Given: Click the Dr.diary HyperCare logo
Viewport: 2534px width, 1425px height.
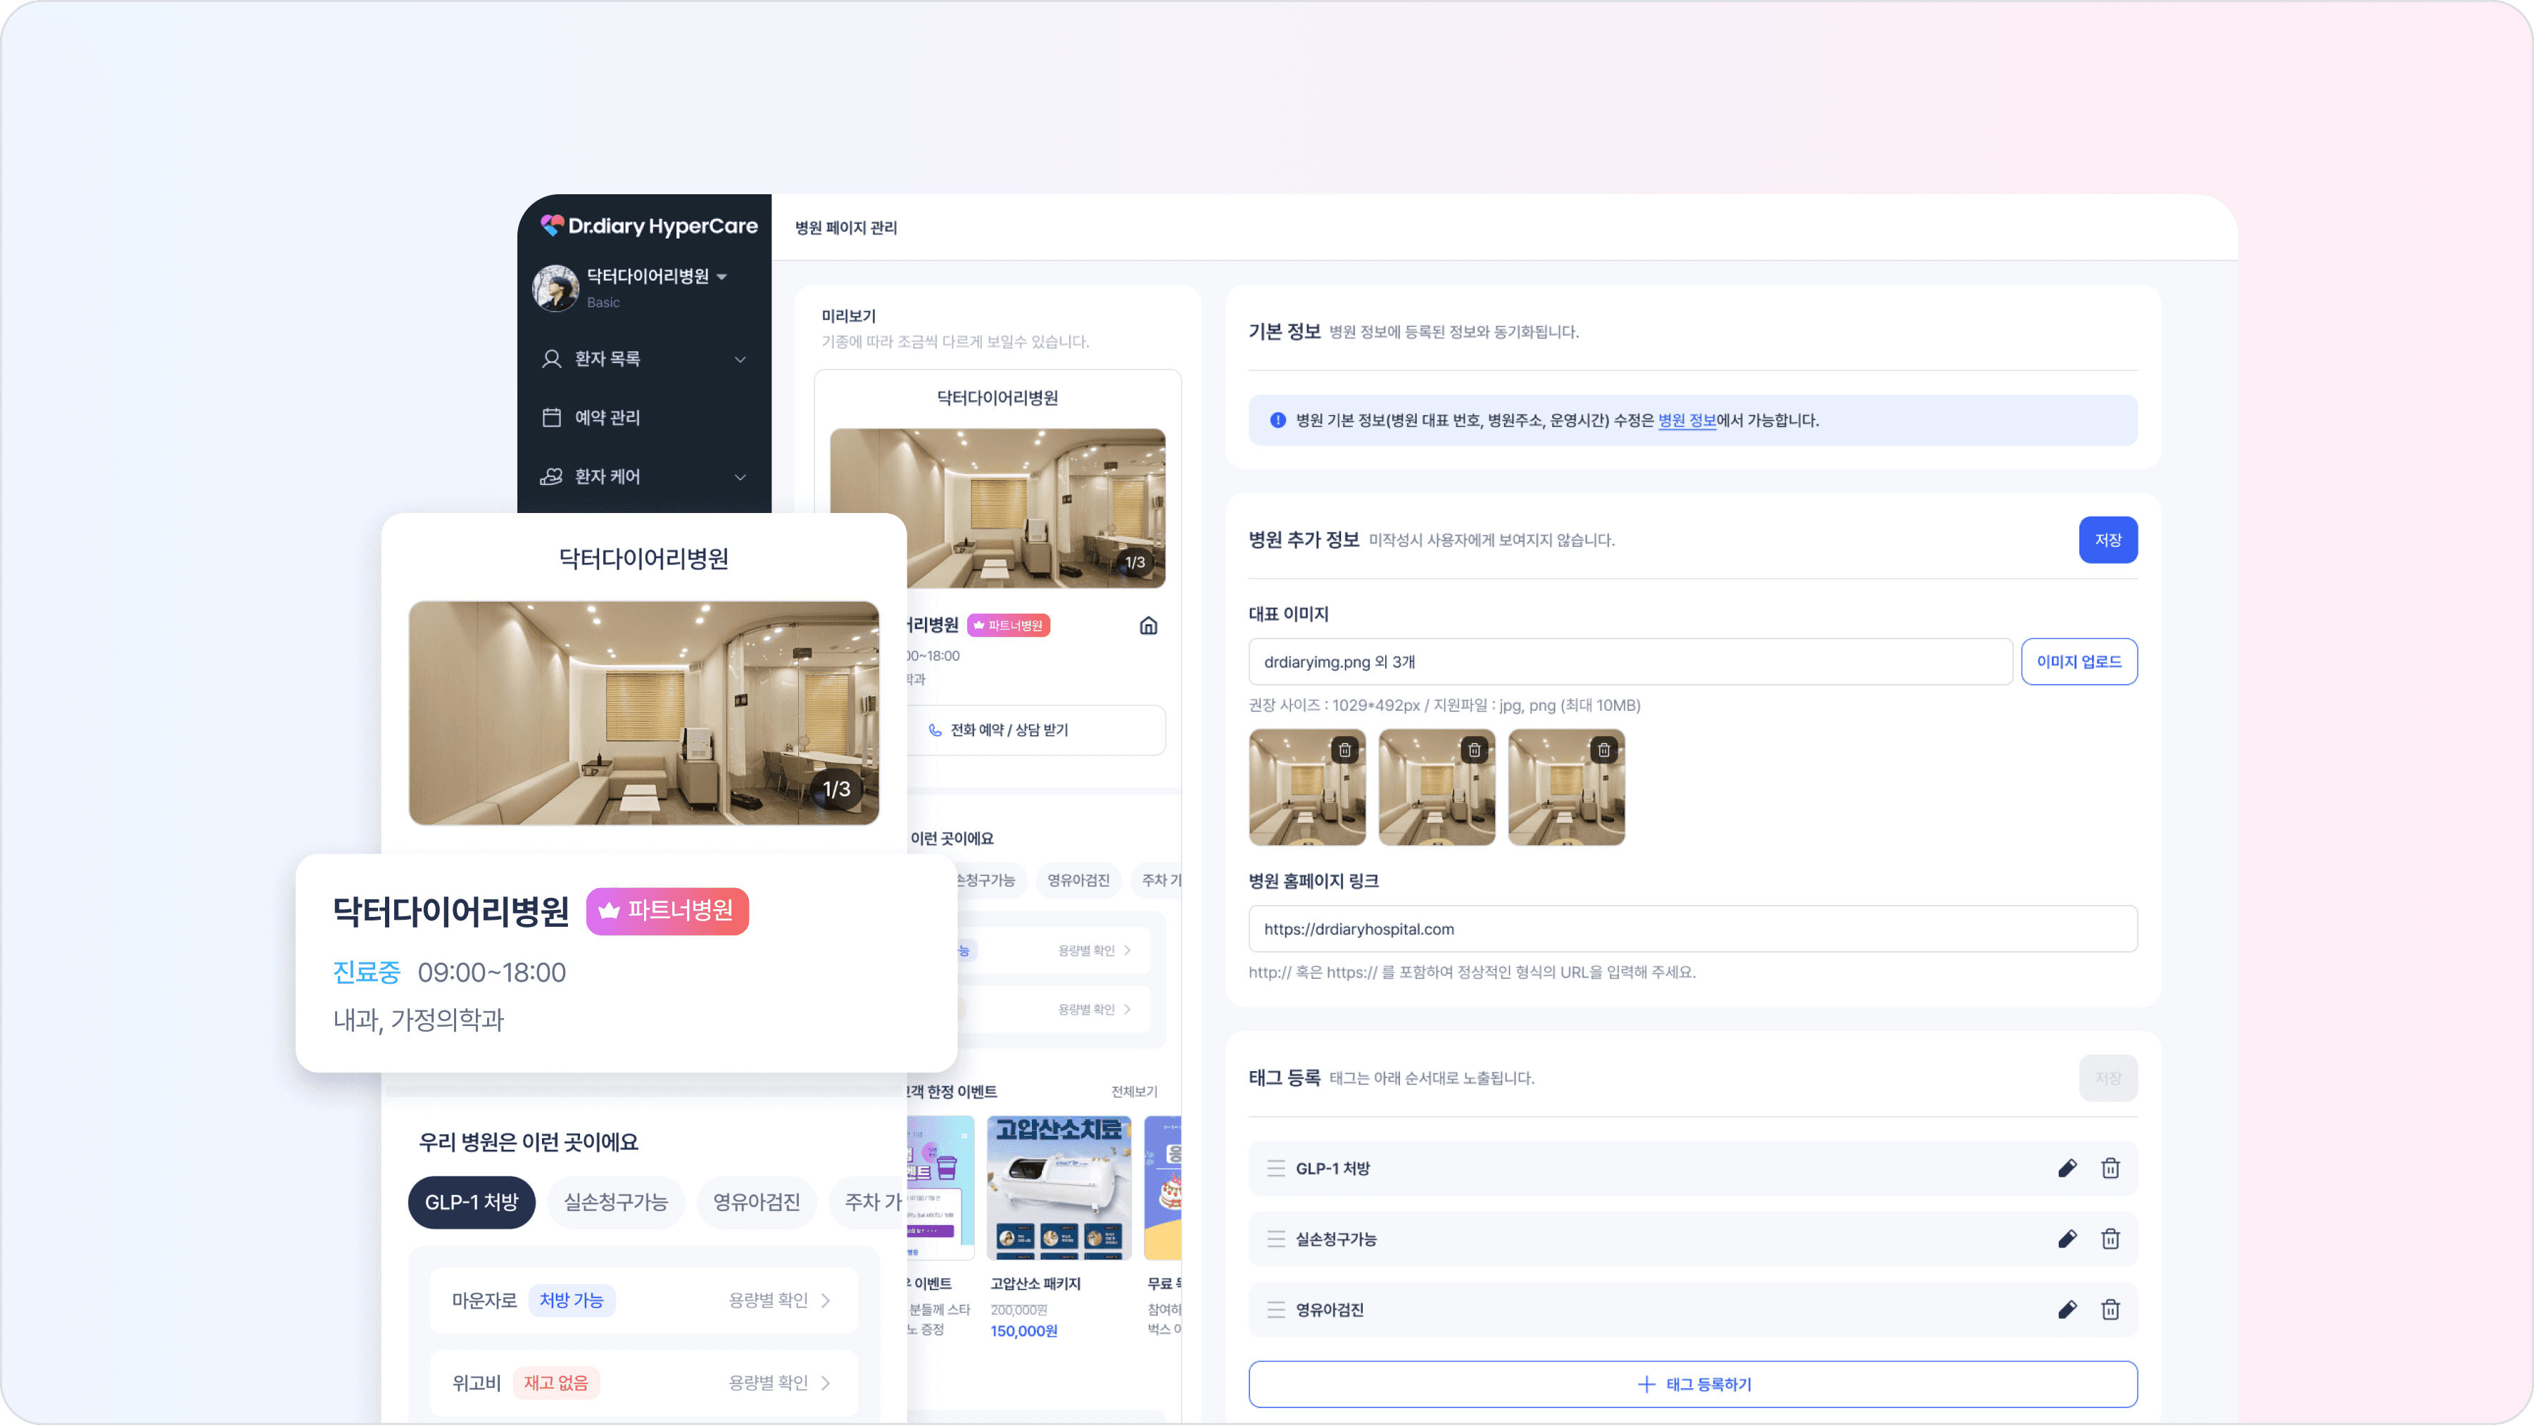Looking at the screenshot, I should point(649,226).
